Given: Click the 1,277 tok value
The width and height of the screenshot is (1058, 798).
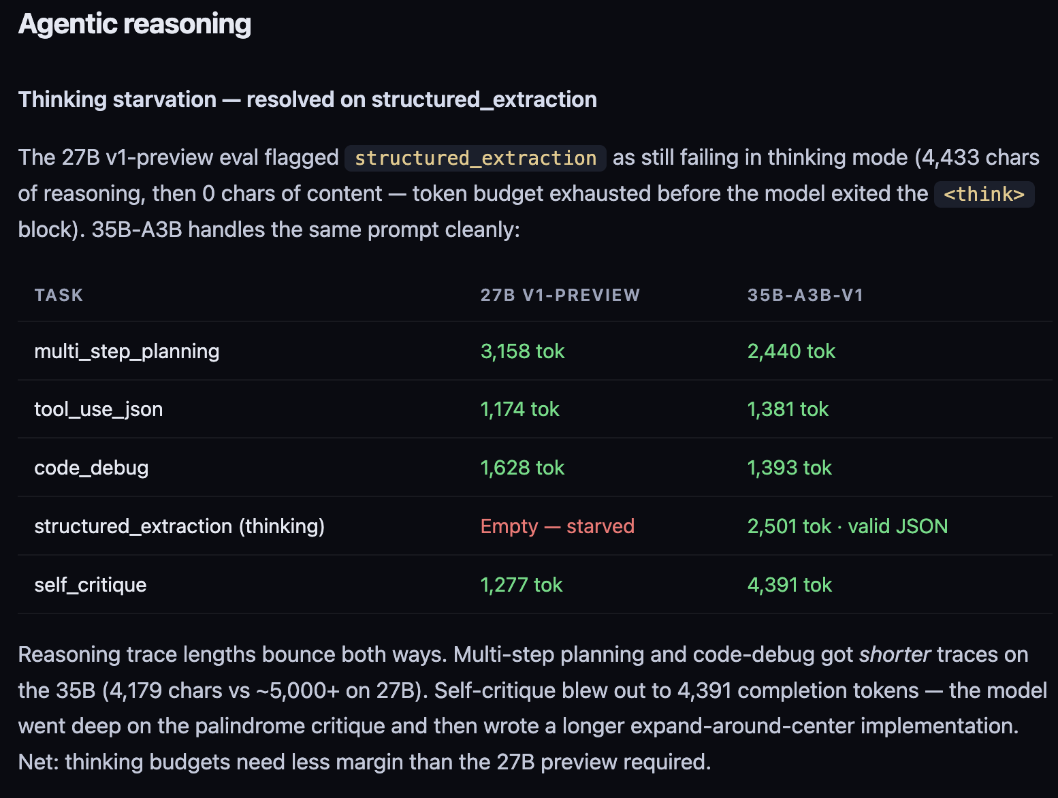Looking at the screenshot, I should click(x=522, y=585).
